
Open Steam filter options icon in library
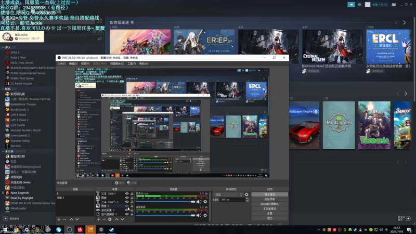(x=99, y=39)
